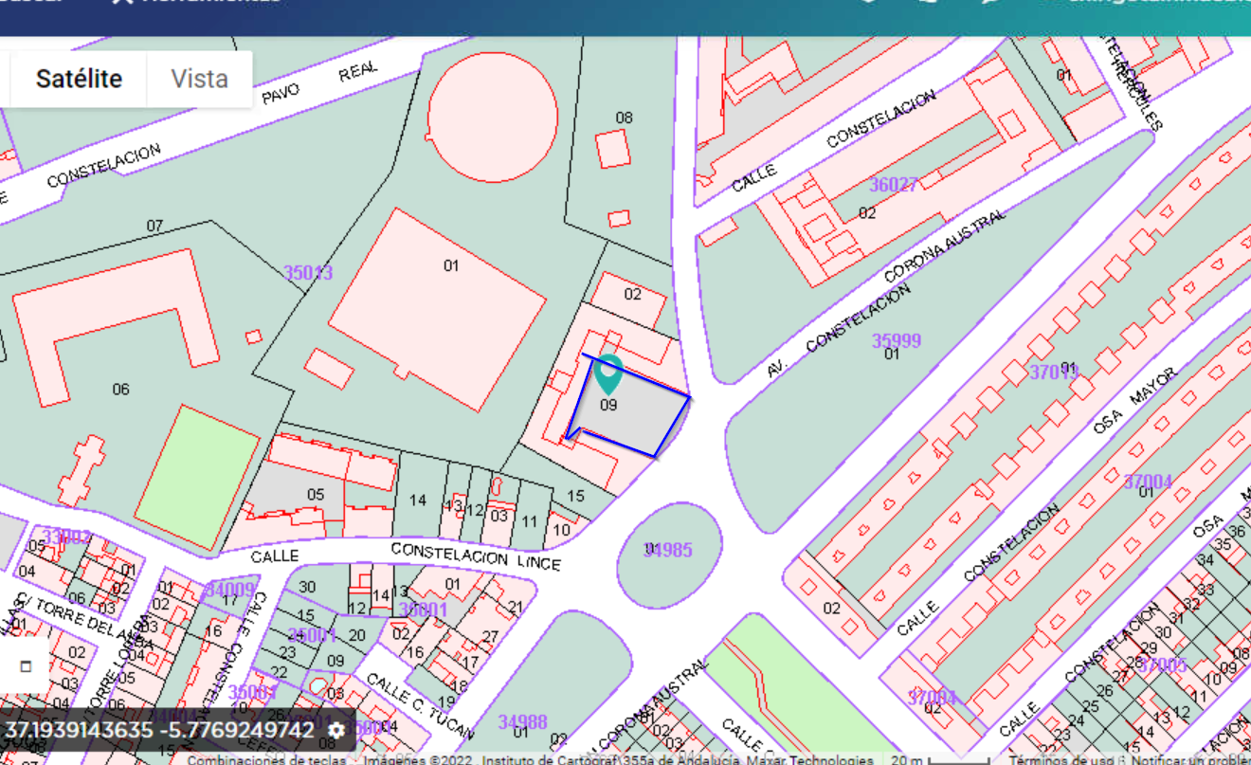The width and height of the screenshot is (1251, 765).
Task: Open the Herramientas menu in the top bar
Action: point(197,2)
